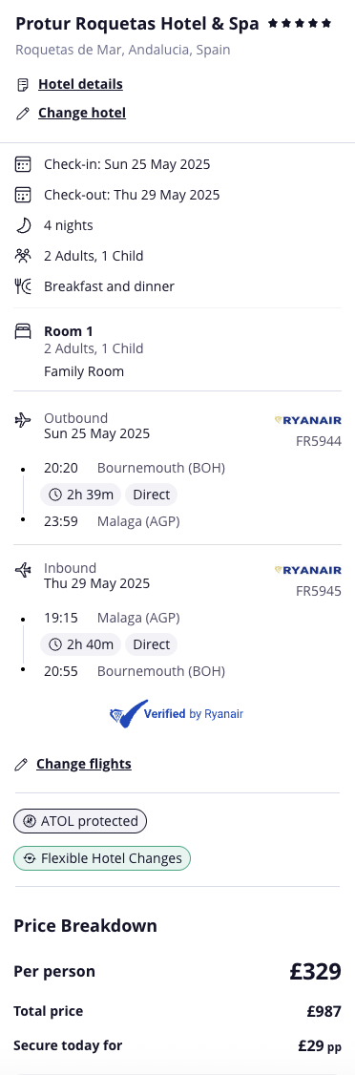Click the Direct chip on inbound flight
This screenshot has width=355, height=1075.
click(x=152, y=644)
